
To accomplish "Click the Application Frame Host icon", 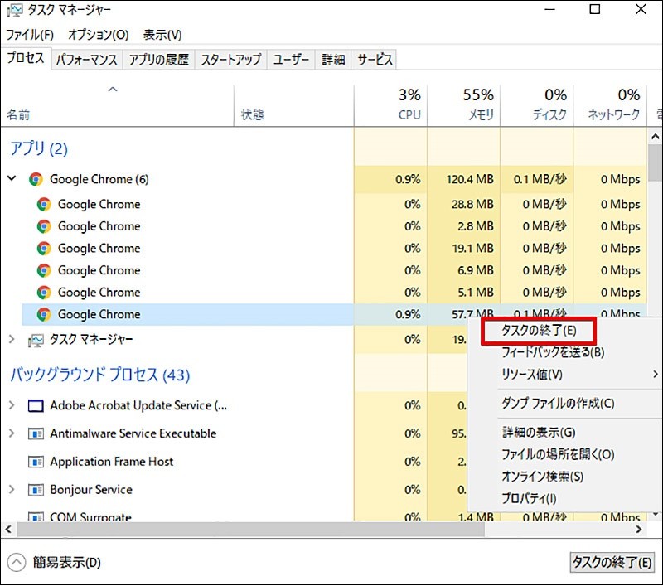I will pos(36,462).
